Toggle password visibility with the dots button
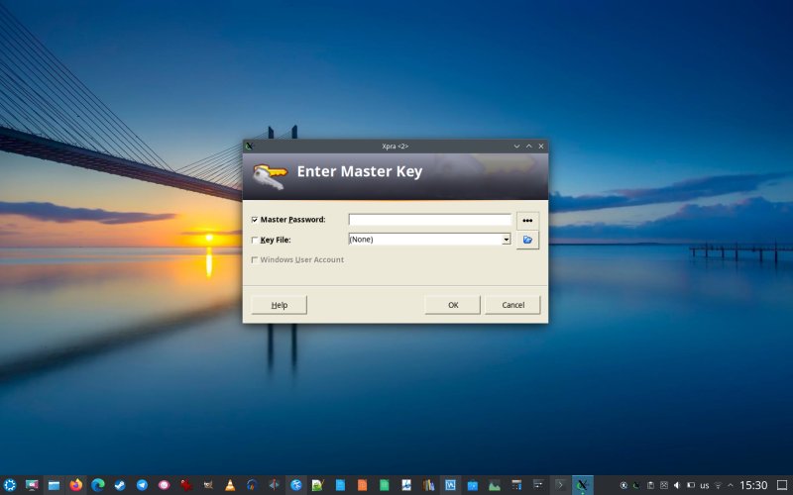The width and height of the screenshot is (793, 495). click(x=527, y=220)
